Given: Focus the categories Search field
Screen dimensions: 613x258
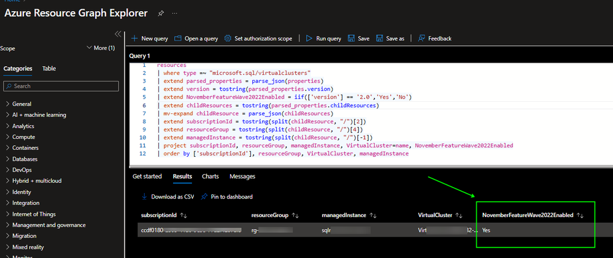Looking at the screenshot, I should coord(61,86).
